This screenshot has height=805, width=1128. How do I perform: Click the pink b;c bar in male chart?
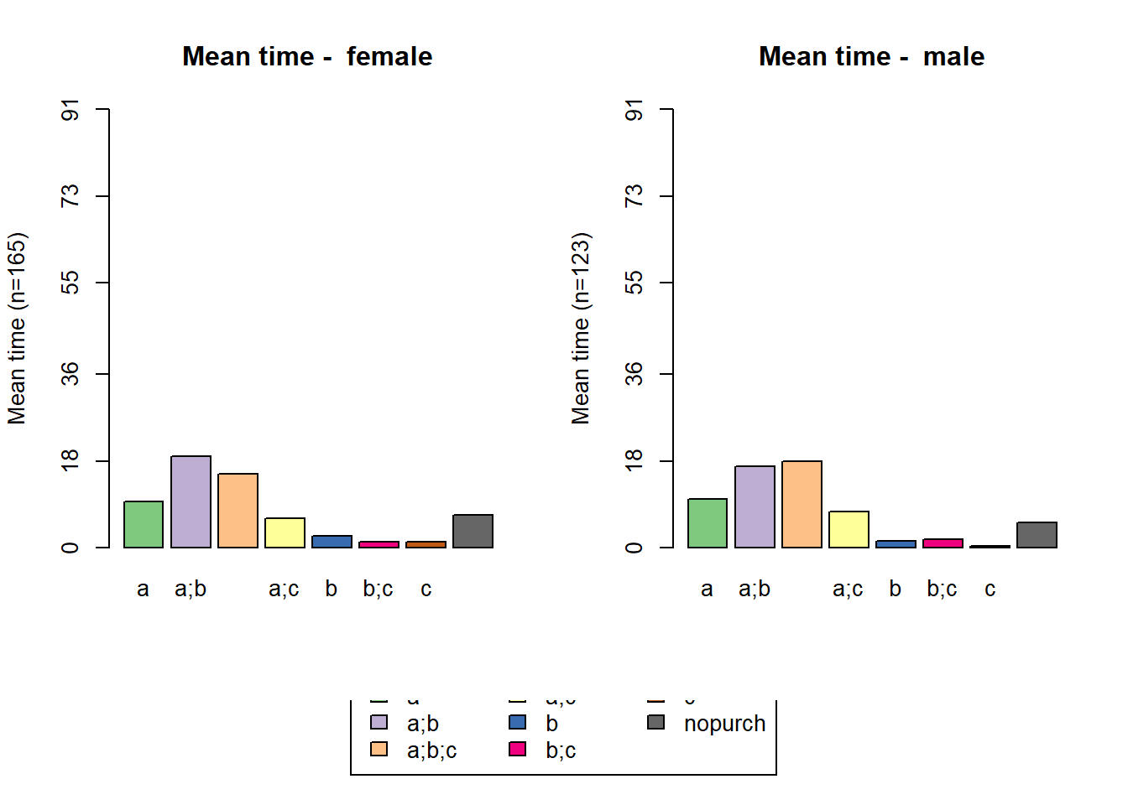943,543
